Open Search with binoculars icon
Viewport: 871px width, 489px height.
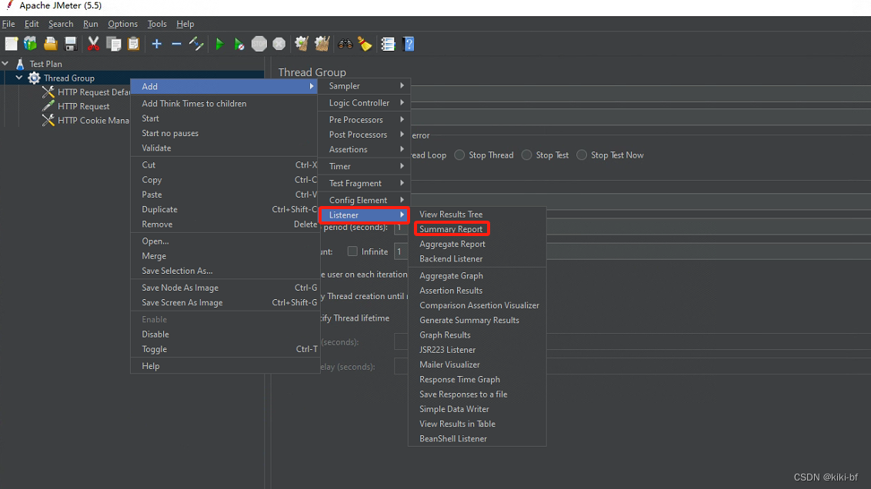[x=345, y=44]
